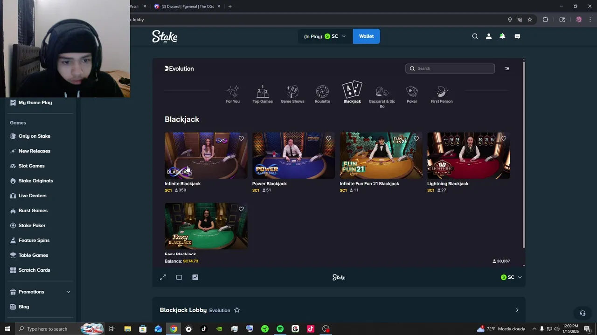This screenshot has width=597, height=335.
Task: Switch to theatre mode icon
Action: pos(179,277)
